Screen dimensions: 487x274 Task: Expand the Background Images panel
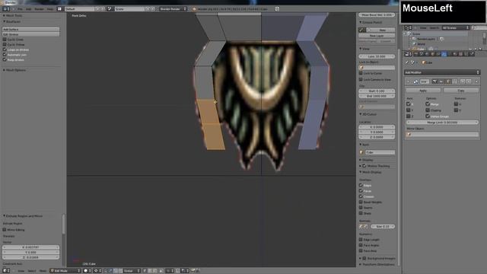coord(360,259)
